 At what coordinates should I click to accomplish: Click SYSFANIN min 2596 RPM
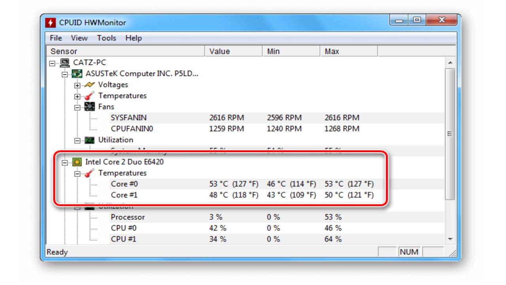coord(284,118)
